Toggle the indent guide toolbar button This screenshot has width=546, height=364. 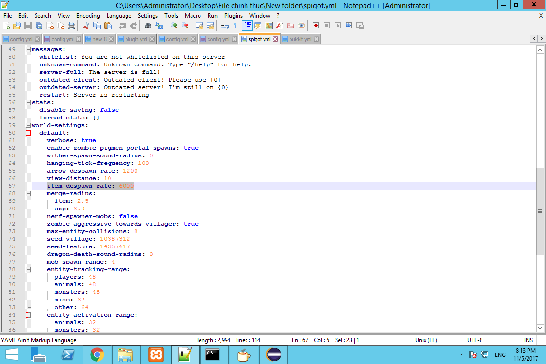247,26
